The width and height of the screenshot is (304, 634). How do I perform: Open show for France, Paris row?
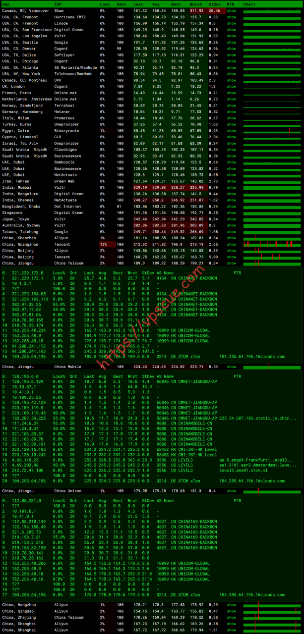232,93
